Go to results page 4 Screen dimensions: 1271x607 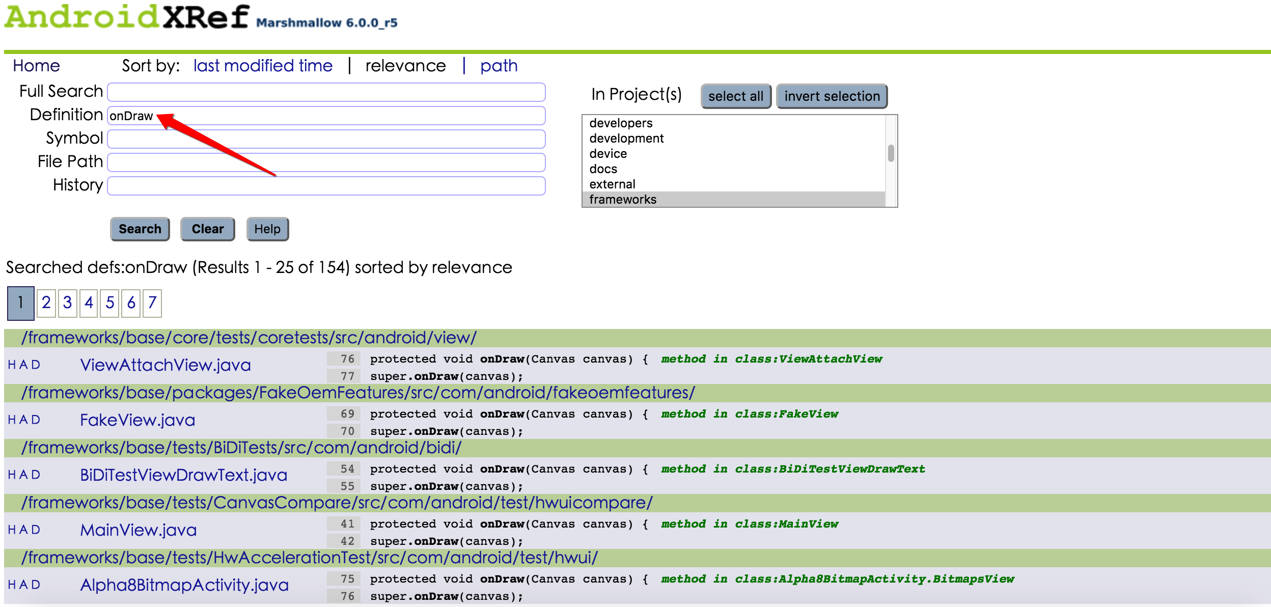click(x=89, y=303)
